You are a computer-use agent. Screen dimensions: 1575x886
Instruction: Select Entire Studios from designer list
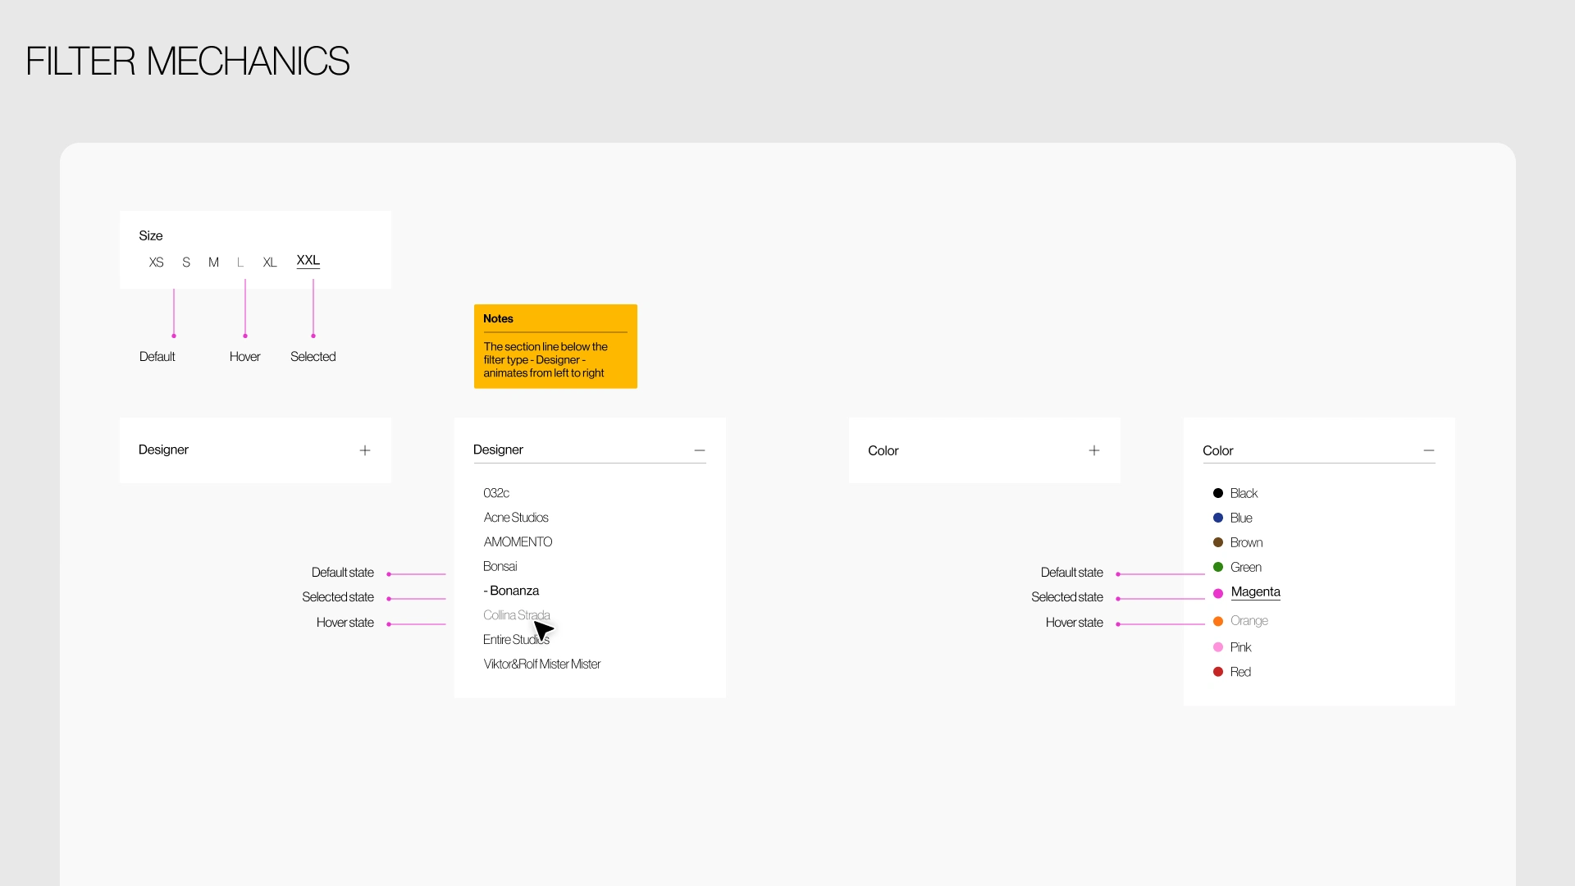tap(516, 639)
